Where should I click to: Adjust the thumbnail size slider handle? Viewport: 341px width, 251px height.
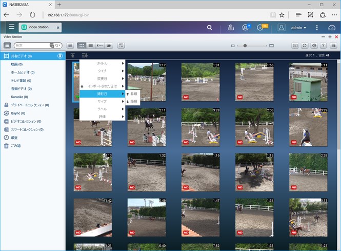(245, 46)
